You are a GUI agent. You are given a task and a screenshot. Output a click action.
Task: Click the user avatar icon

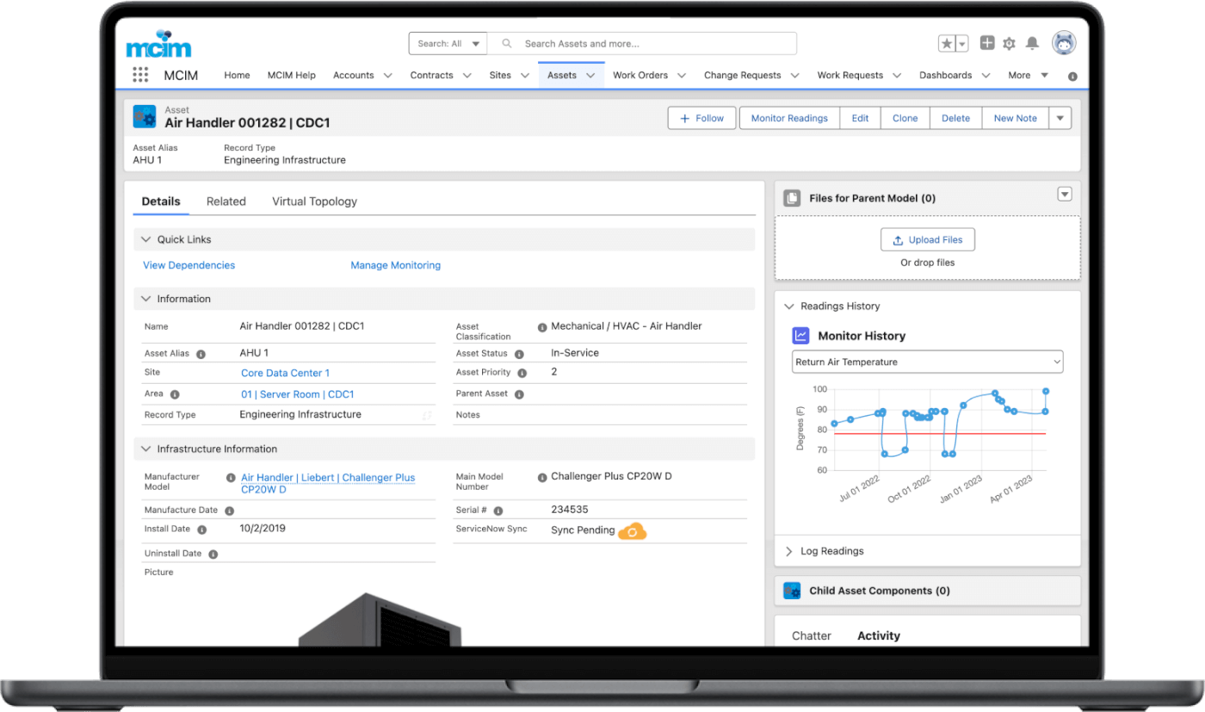(x=1064, y=43)
